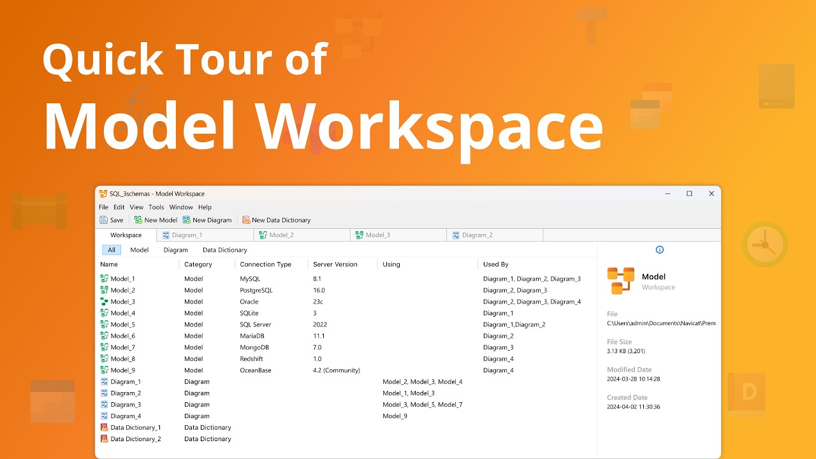Click the Model_1 row icon
Image resolution: width=816 pixels, height=459 pixels.
(x=105, y=279)
